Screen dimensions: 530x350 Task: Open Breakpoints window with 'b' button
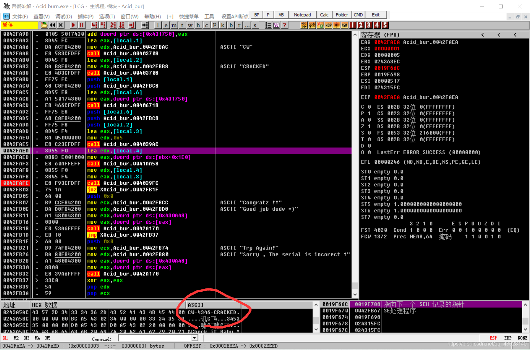pyautogui.click(x=231, y=25)
